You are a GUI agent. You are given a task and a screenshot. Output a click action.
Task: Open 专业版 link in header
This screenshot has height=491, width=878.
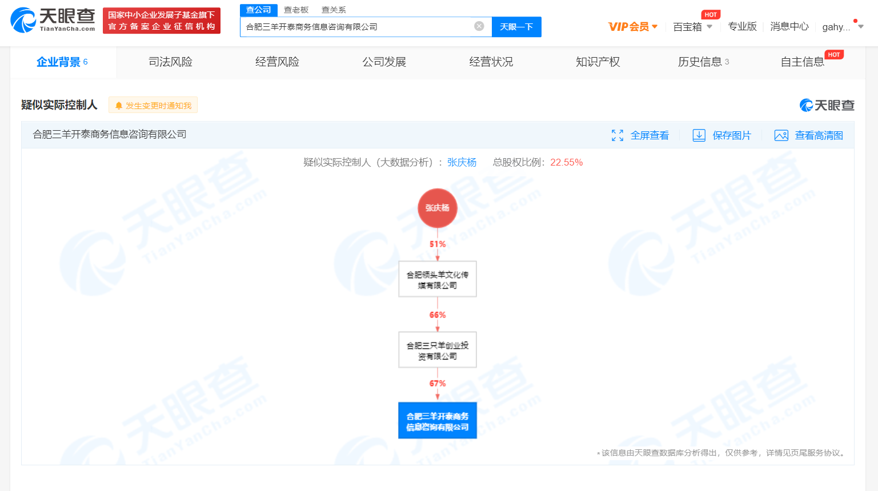742,26
